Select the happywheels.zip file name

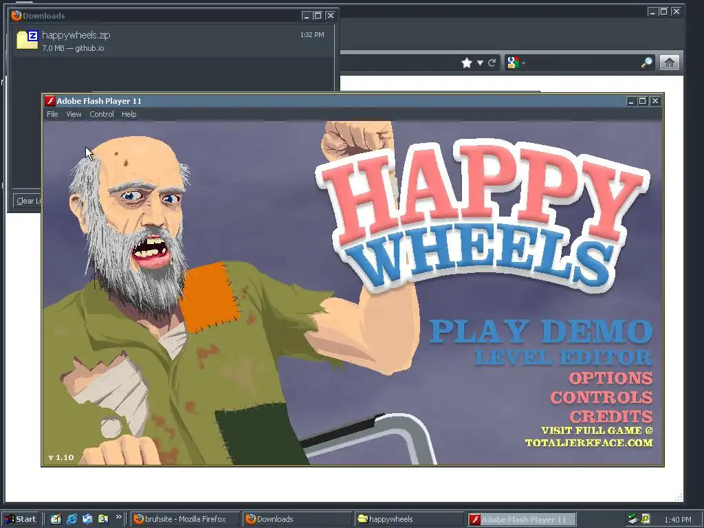[76, 35]
